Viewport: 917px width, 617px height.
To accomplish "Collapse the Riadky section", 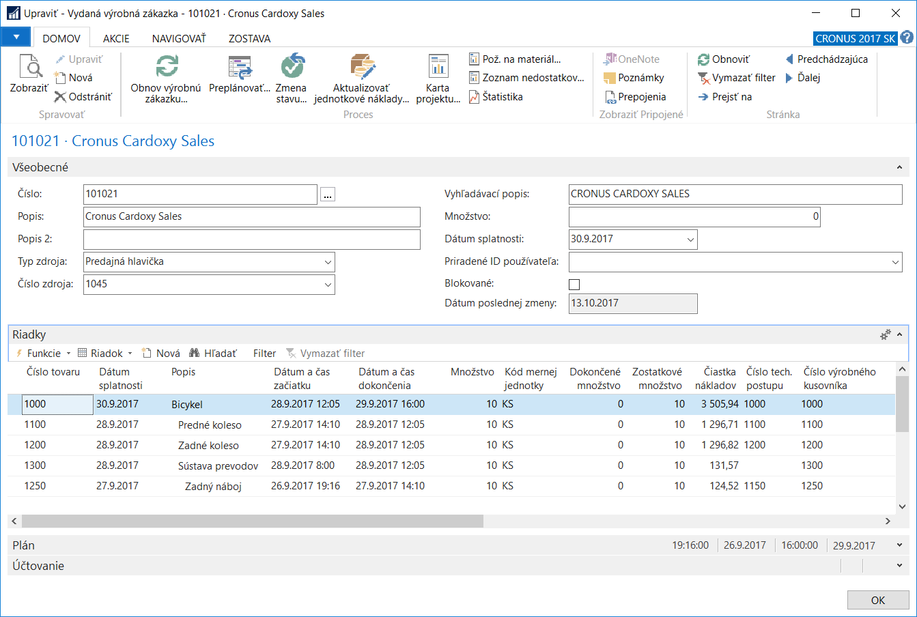I will tap(899, 334).
